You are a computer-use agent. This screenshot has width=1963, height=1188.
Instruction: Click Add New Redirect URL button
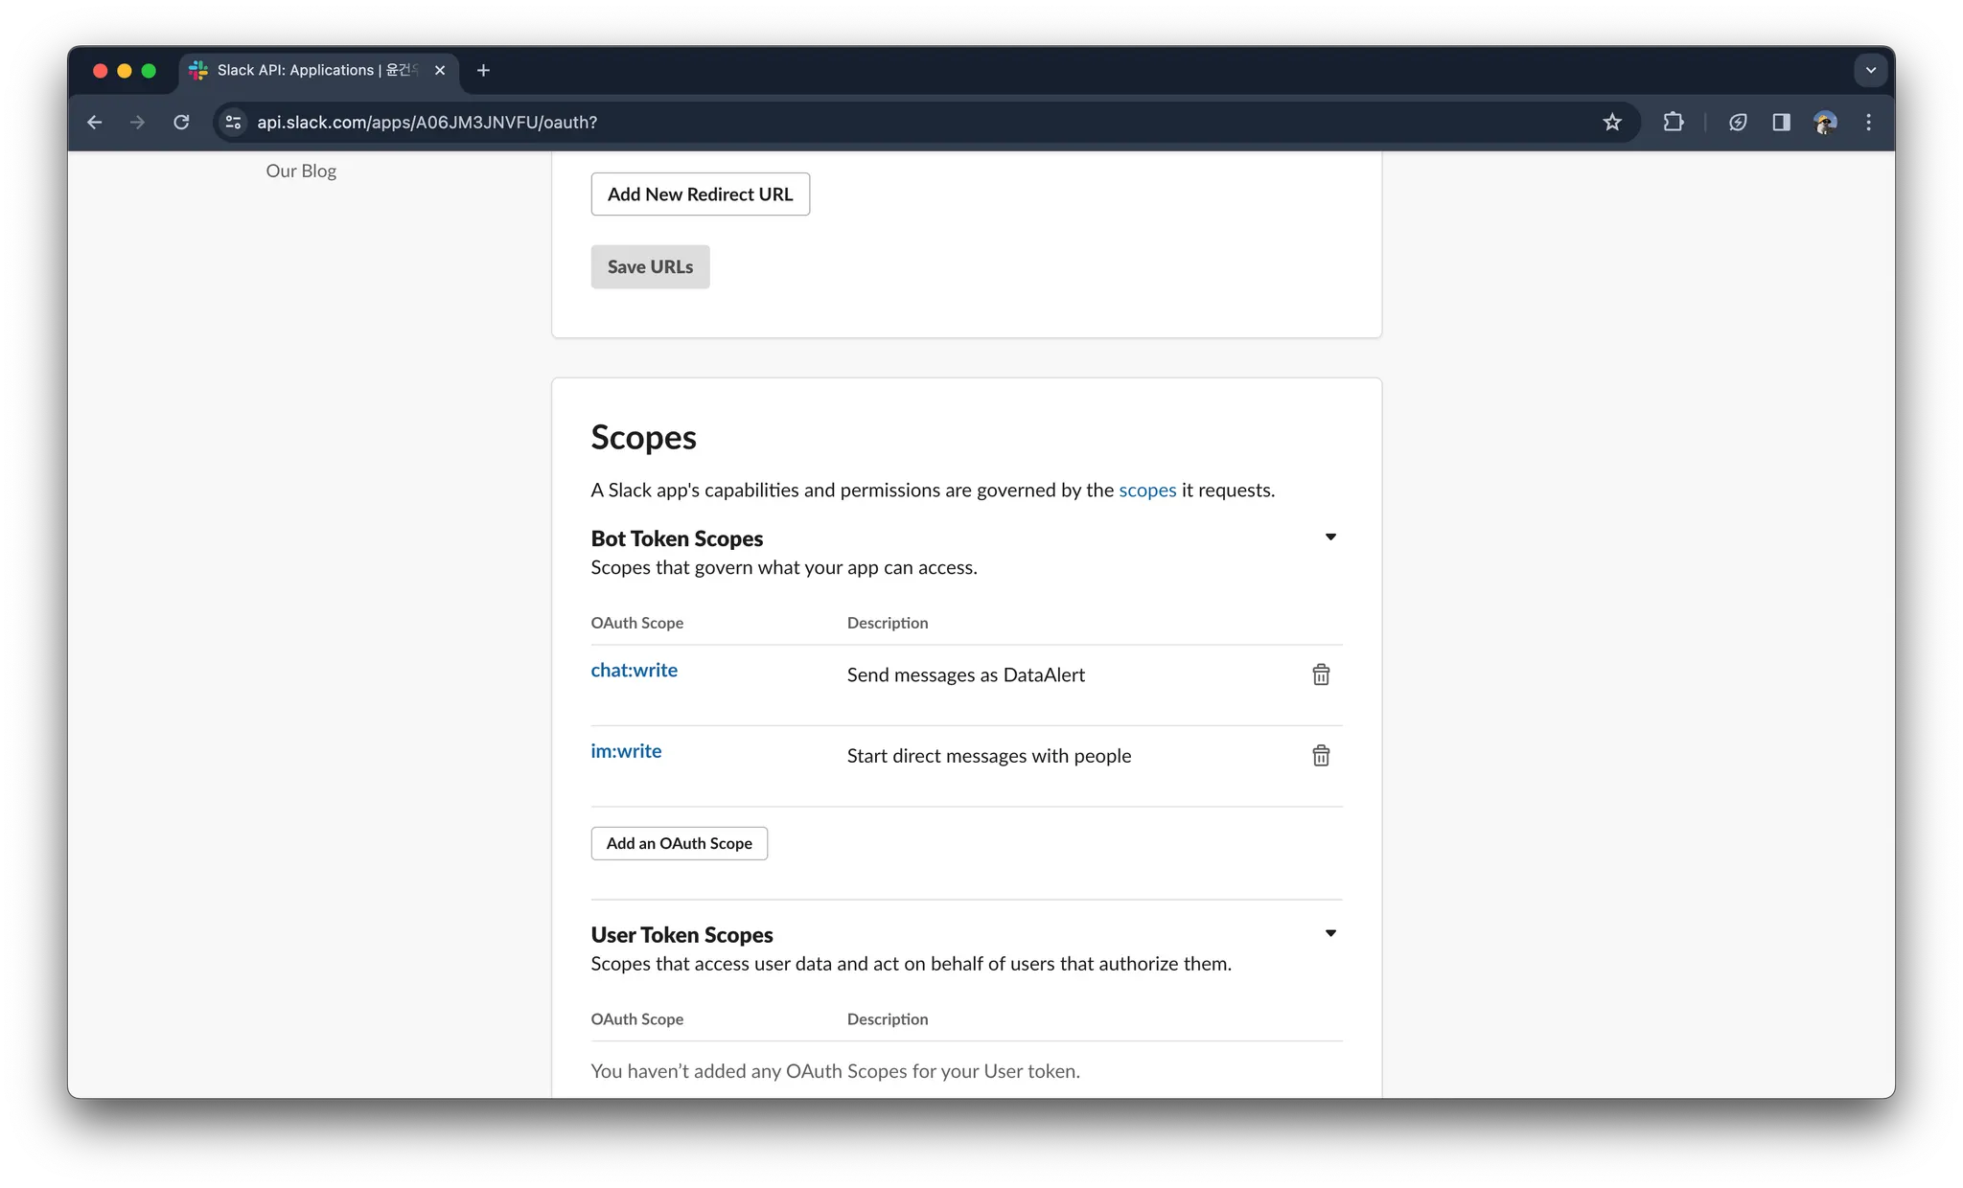[x=700, y=194]
